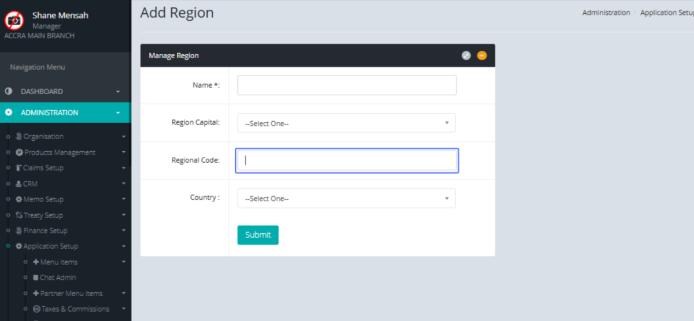This screenshot has width=694, height=321.
Task: Open the Memo Setup menu item
Action: coord(43,199)
